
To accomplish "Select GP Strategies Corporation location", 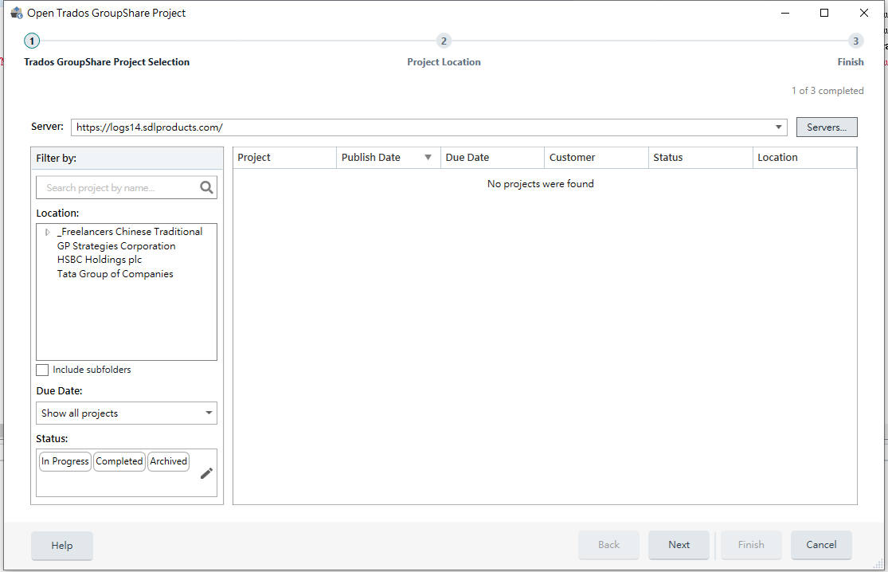I will (116, 246).
